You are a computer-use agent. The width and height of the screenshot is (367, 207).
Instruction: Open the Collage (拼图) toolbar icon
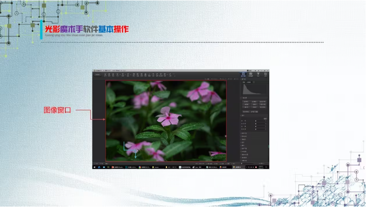pos(141,75)
